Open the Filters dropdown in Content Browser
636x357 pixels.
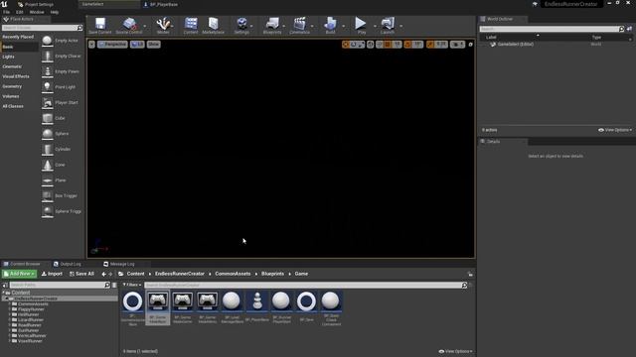(x=132, y=285)
